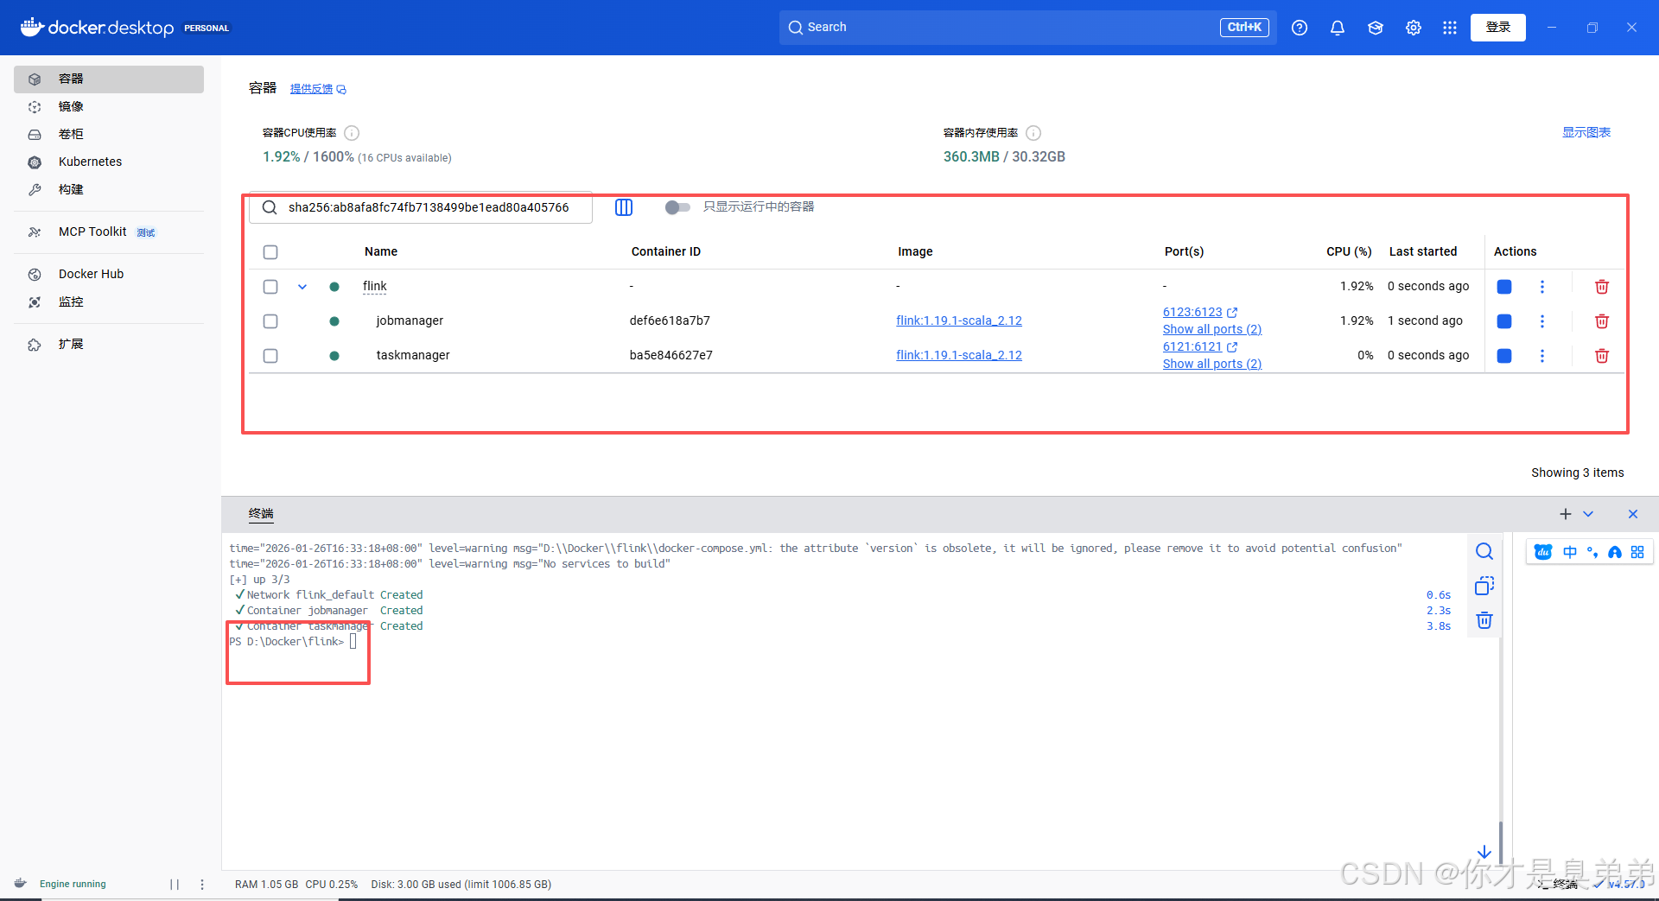Click the container filter search field

coord(421,207)
